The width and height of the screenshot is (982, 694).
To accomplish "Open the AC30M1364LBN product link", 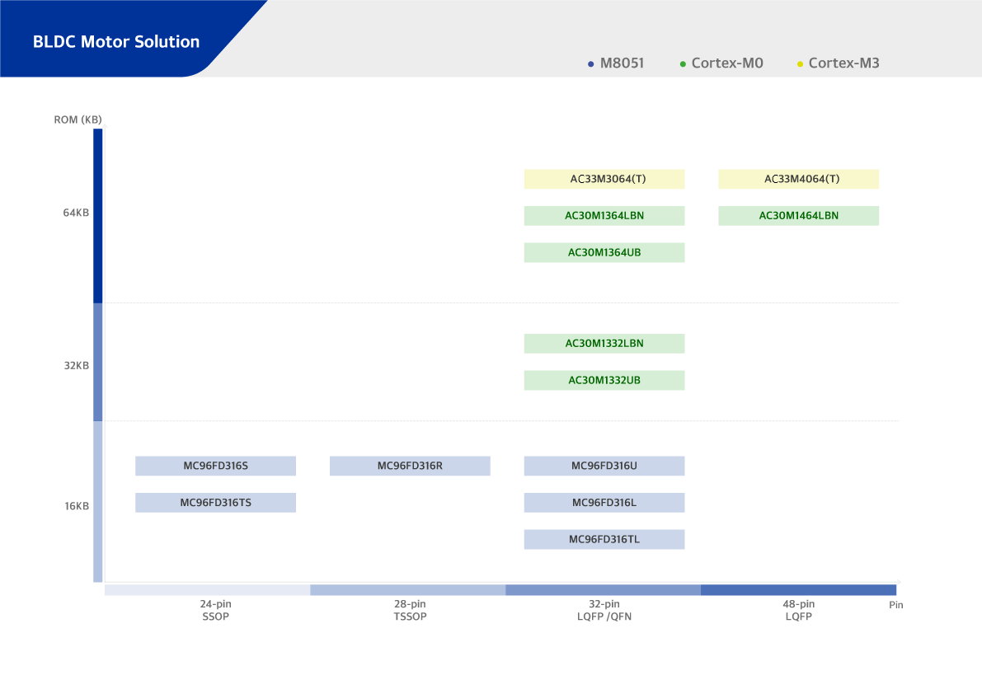I will coord(604,216).
